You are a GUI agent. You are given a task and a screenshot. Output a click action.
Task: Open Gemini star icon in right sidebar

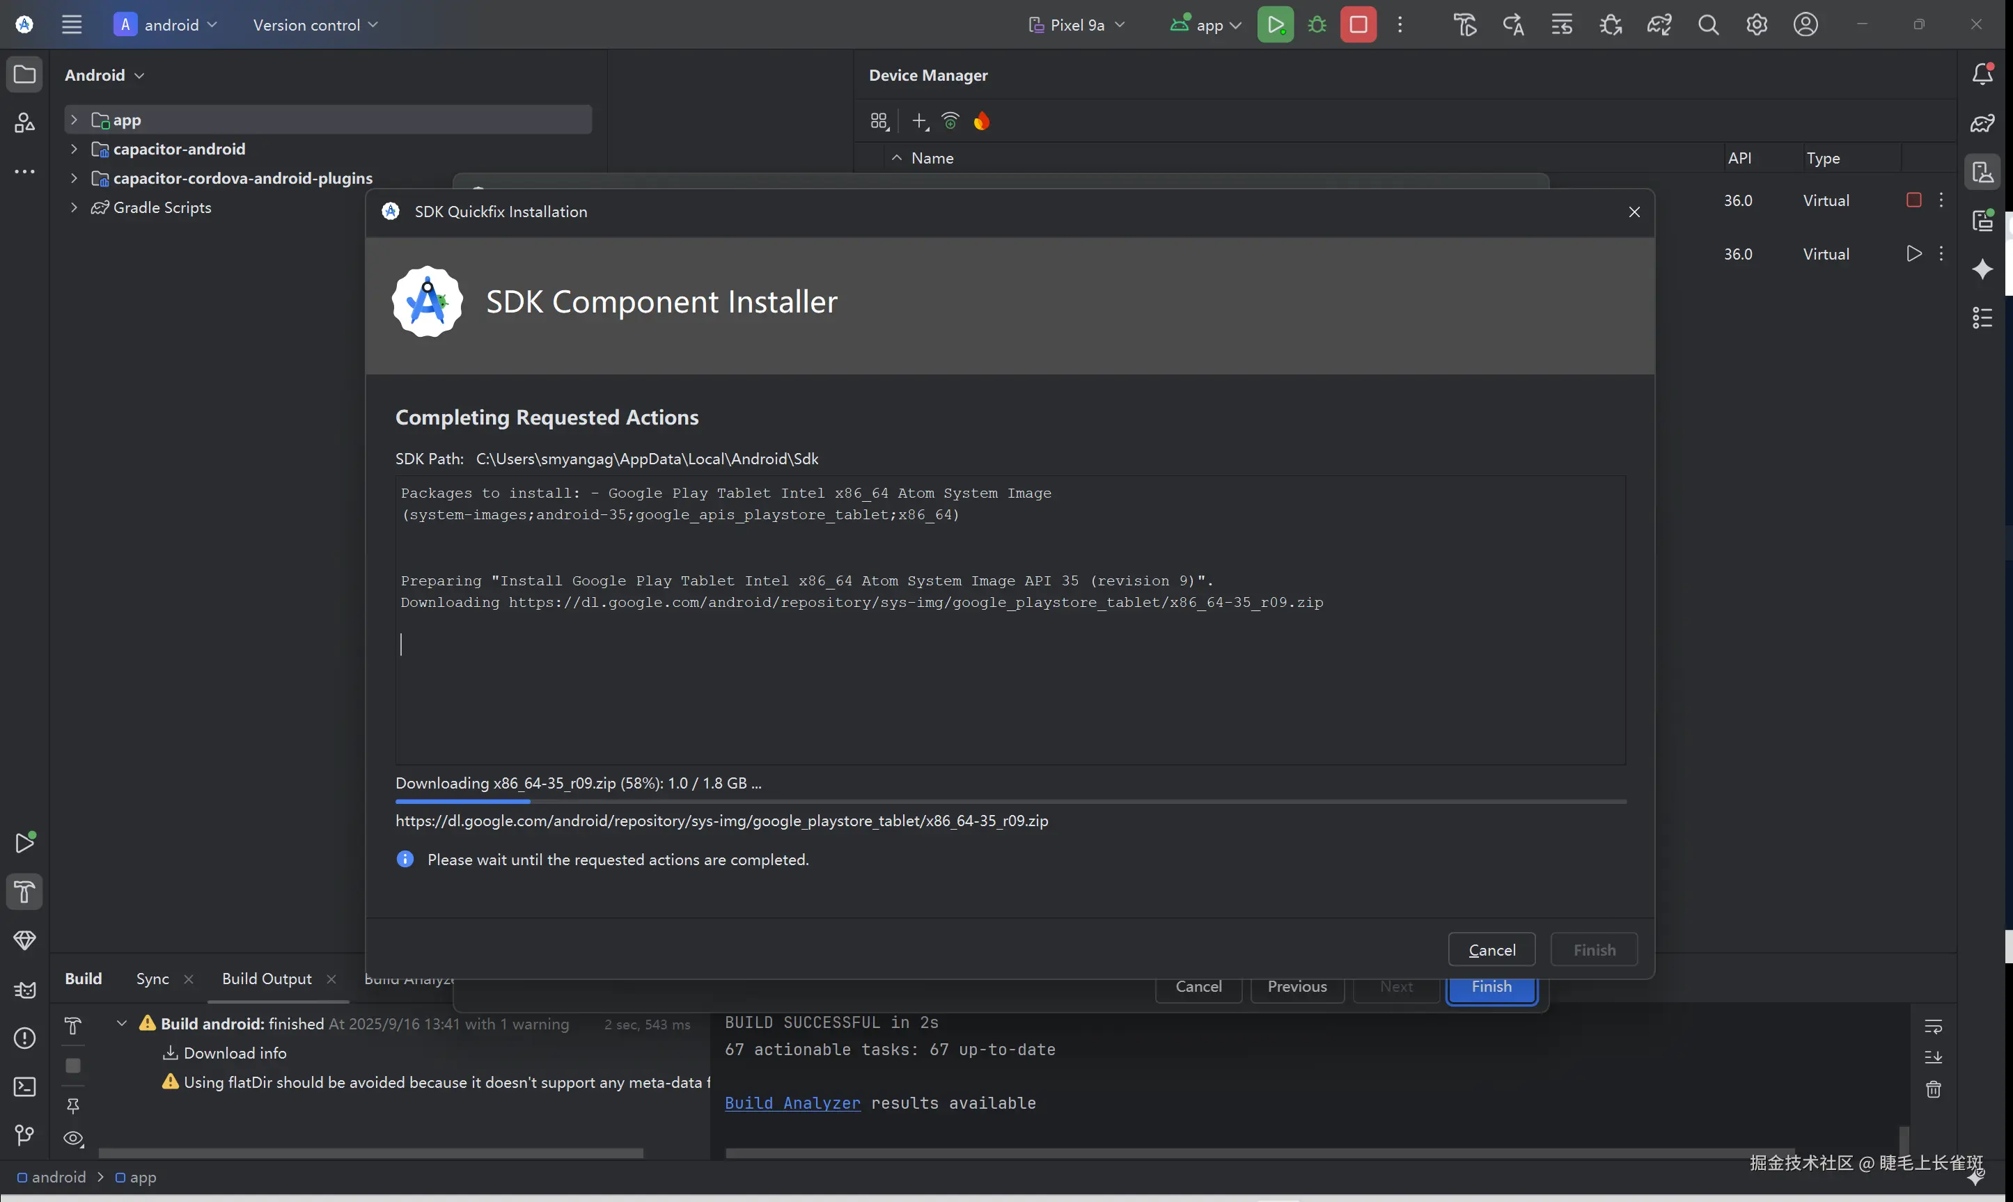1982,269
